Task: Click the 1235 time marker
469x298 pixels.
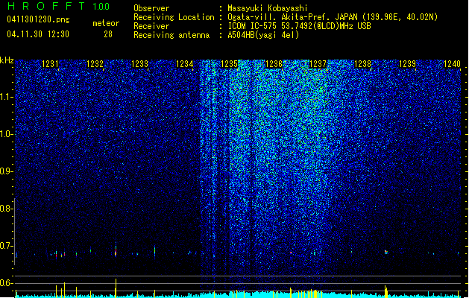Action: tap(229, 64)
